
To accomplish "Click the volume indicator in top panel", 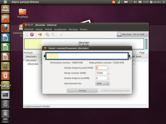I will (x=135, y=2).
